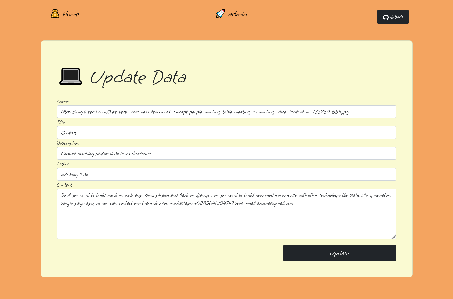The height and width of the screenshot is (299, 453).
Task: Place cursor in the Content textarea
Action: [227, 214]
